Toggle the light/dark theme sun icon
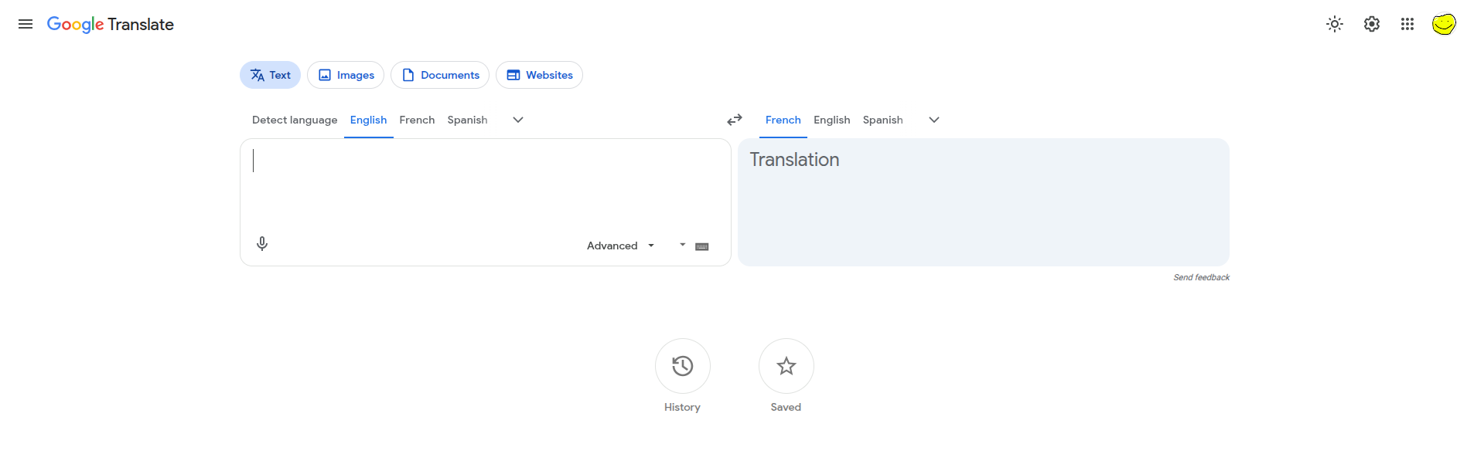This screenshot has height=454, width=1467. (x=1335, y=24)
